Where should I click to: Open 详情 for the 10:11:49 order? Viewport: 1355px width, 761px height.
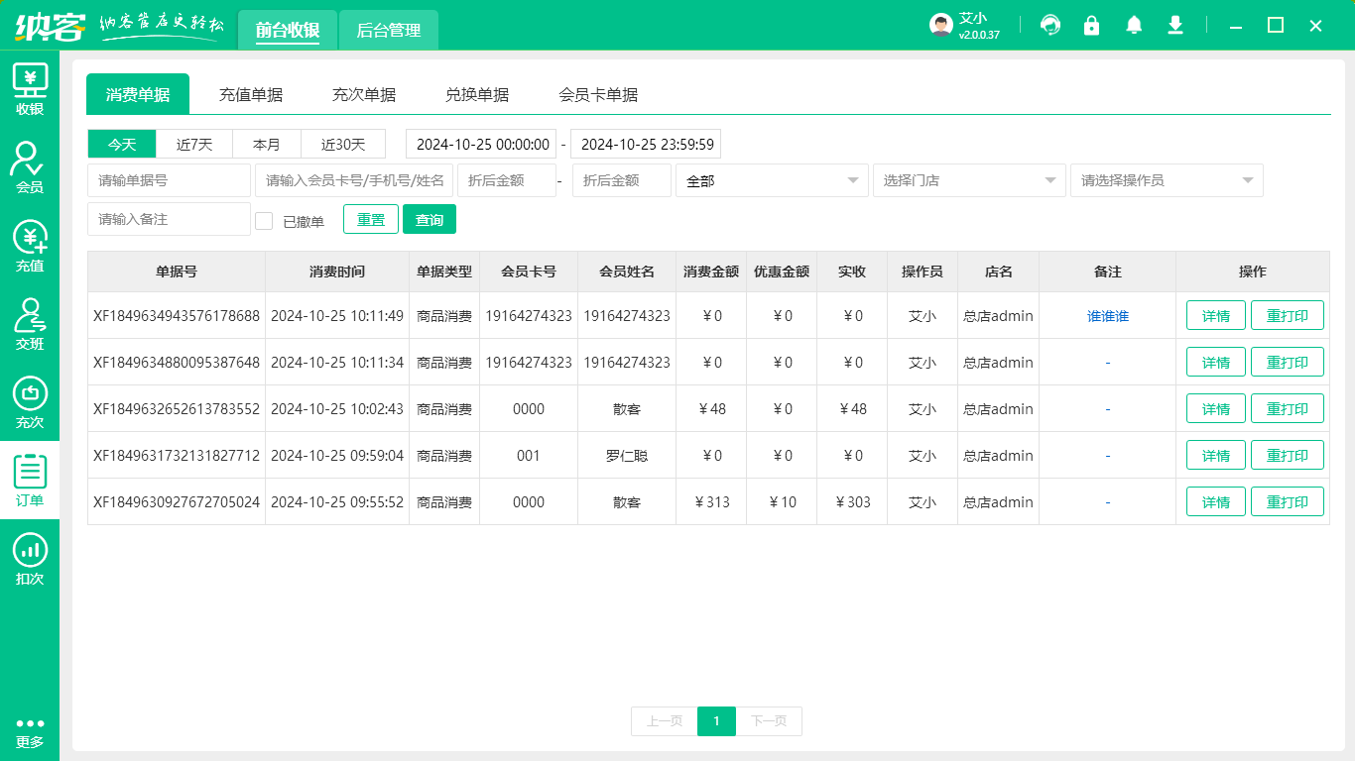[x=1216, y=316]
